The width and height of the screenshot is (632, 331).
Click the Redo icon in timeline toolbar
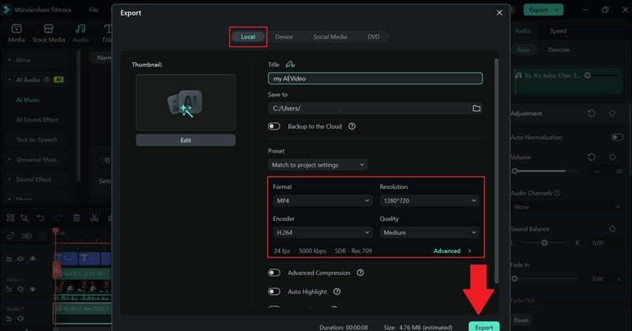58,218
